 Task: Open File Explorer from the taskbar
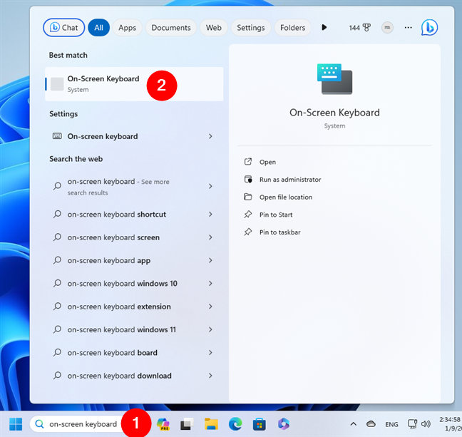(211, 424)
